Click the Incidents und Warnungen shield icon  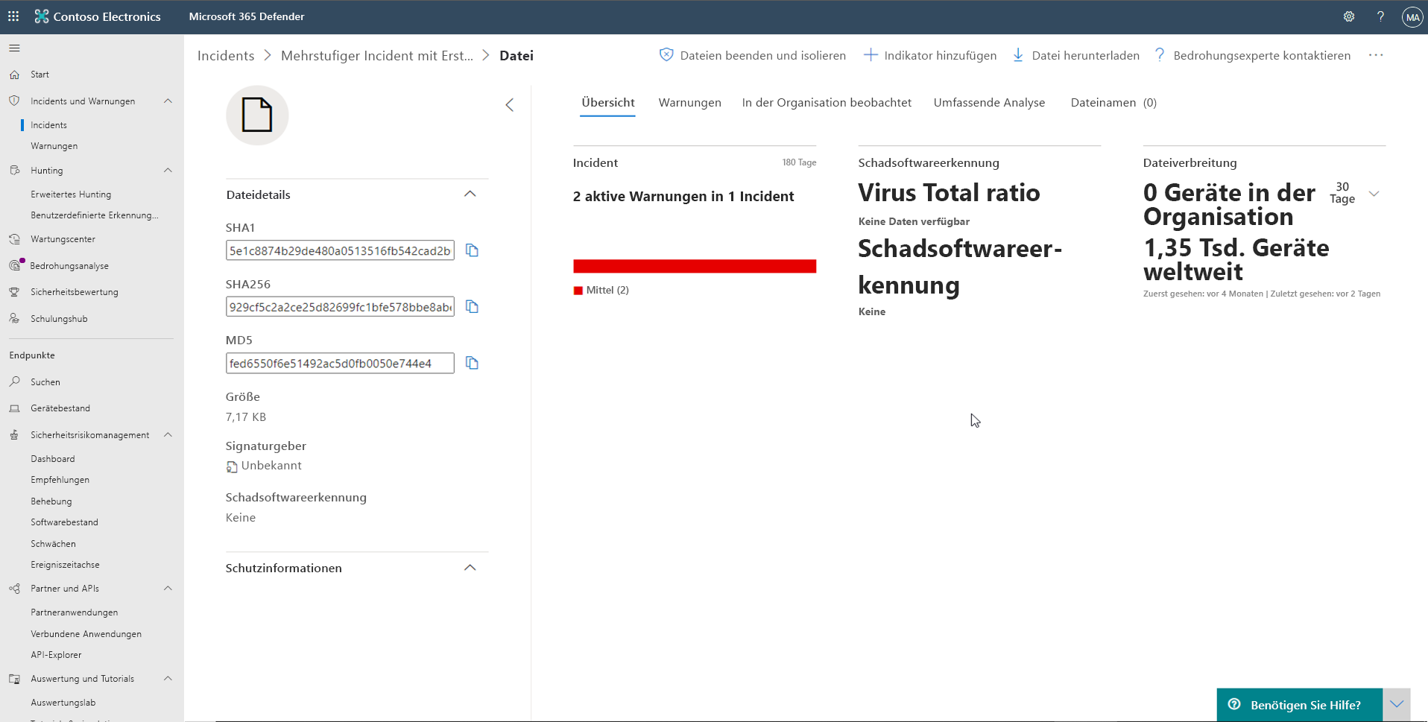[x=14, y=101]
